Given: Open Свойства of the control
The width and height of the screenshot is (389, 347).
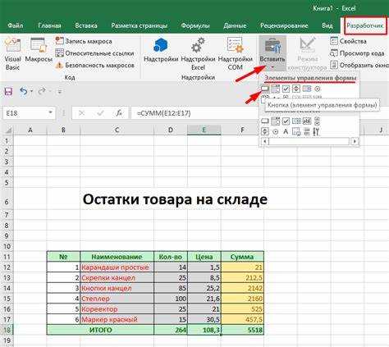Looking at the screenshot, I should tap(348, 41).
